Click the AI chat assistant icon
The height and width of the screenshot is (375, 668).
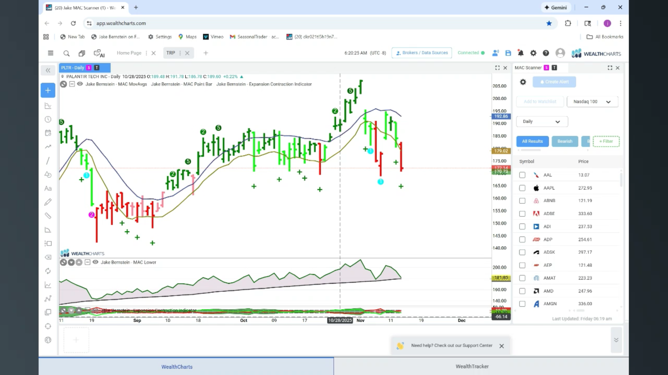coord(99,53)
